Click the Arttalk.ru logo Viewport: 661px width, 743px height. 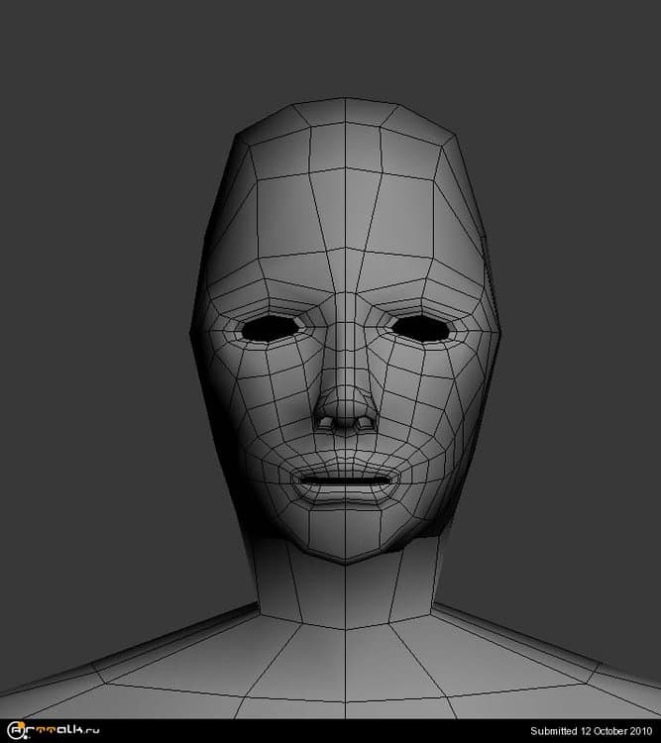(x=54, y=730)
